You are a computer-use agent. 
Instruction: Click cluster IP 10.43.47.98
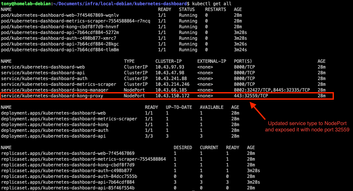click(170, 73)
